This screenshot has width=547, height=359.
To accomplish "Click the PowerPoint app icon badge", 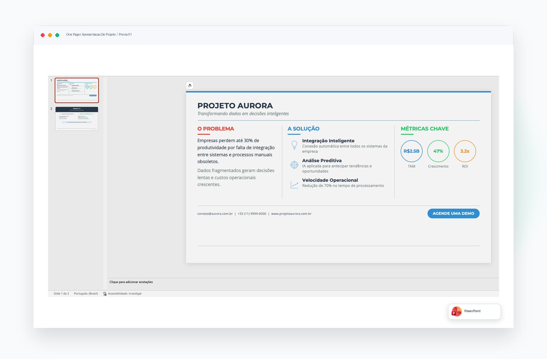I will 456,311.
